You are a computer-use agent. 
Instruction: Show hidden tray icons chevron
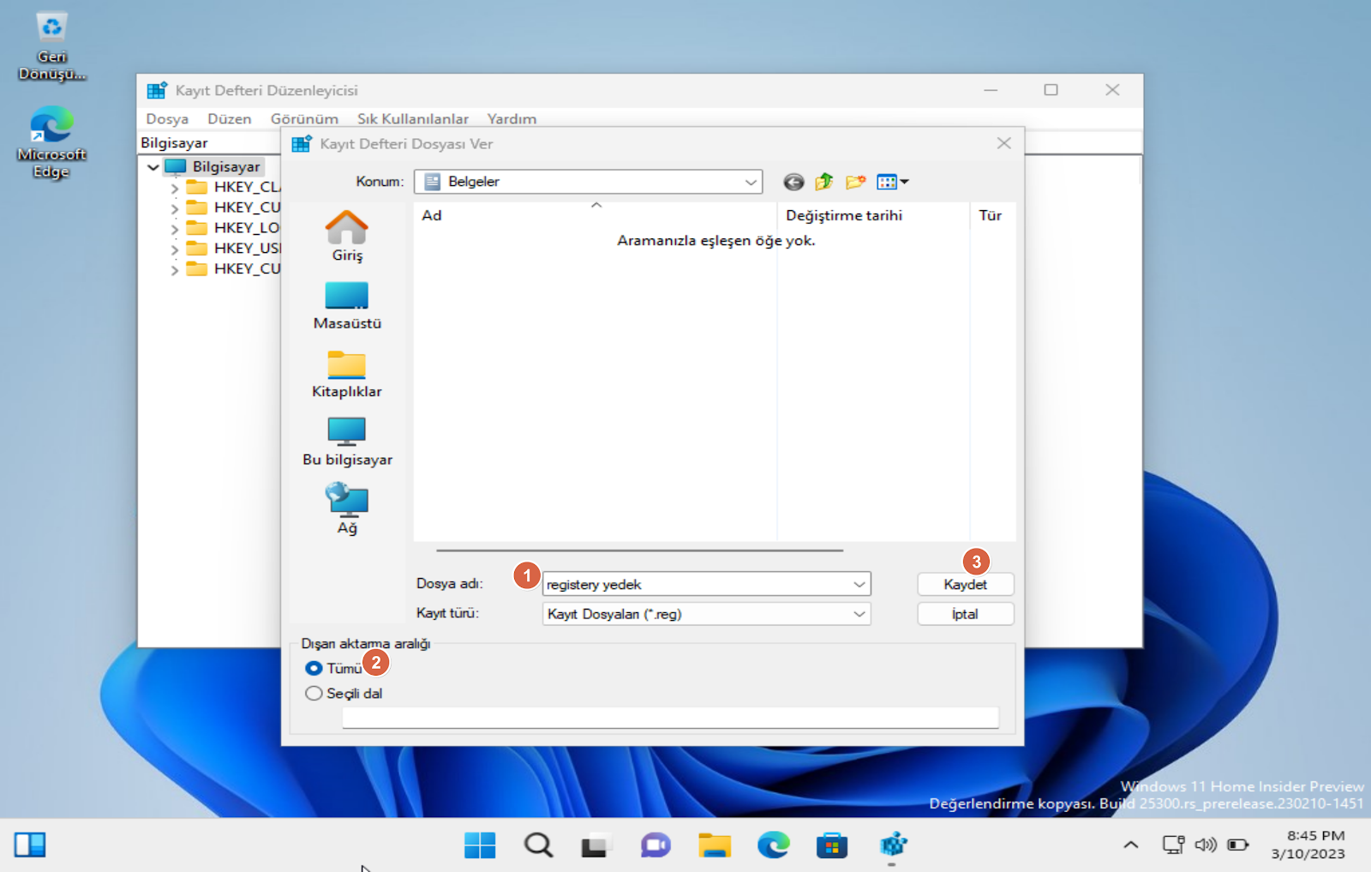point(1131,845)
